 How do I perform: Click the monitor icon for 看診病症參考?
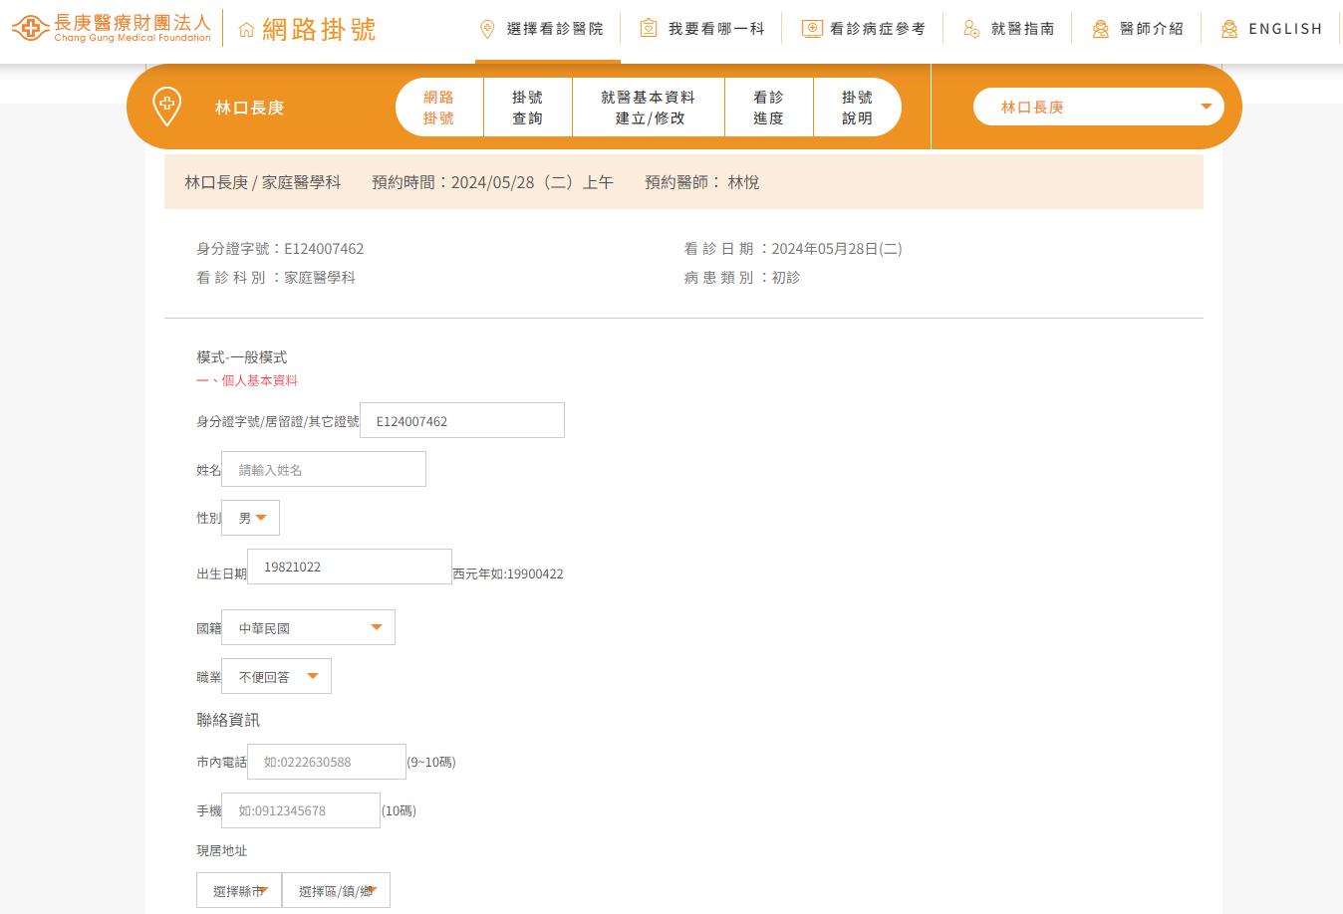pyautogui.click(x=812, y=29)
